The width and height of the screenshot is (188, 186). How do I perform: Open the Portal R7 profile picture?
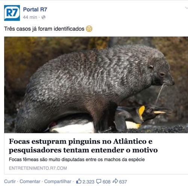click(12, 13)
